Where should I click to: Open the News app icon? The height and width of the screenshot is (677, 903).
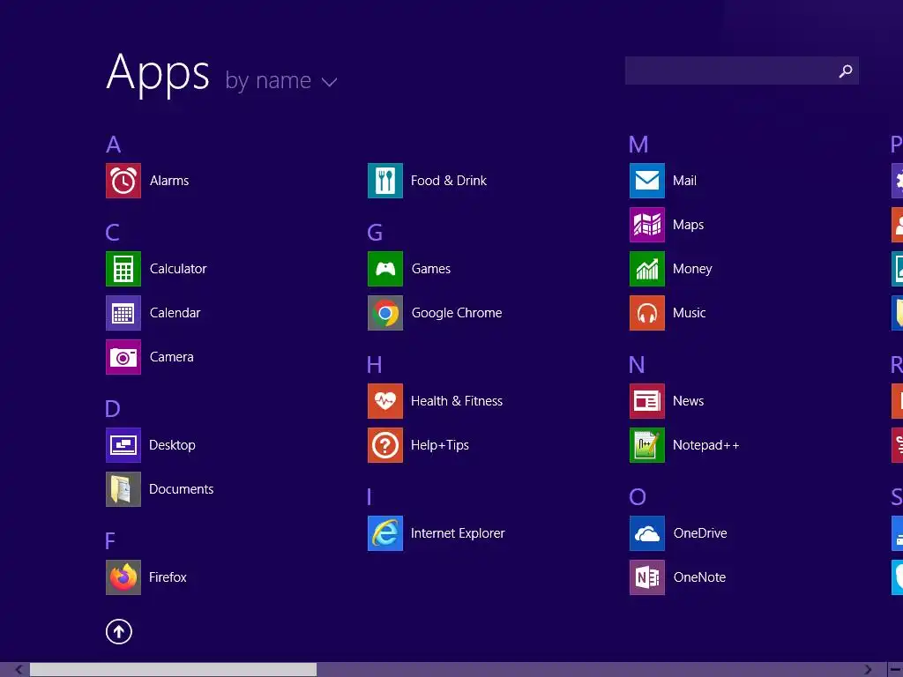pos(647,401)
